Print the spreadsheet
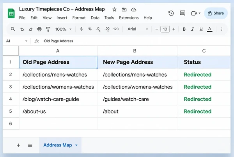Screen dimensions: 234x157 (x=39, y=29)
